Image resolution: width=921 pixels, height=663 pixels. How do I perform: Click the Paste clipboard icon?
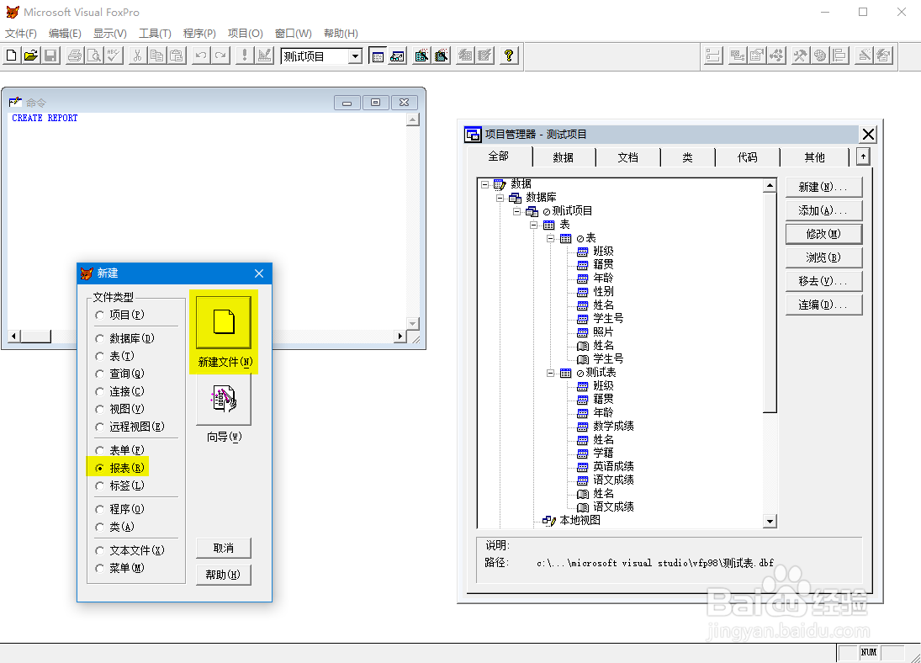[x=177, y=56]
